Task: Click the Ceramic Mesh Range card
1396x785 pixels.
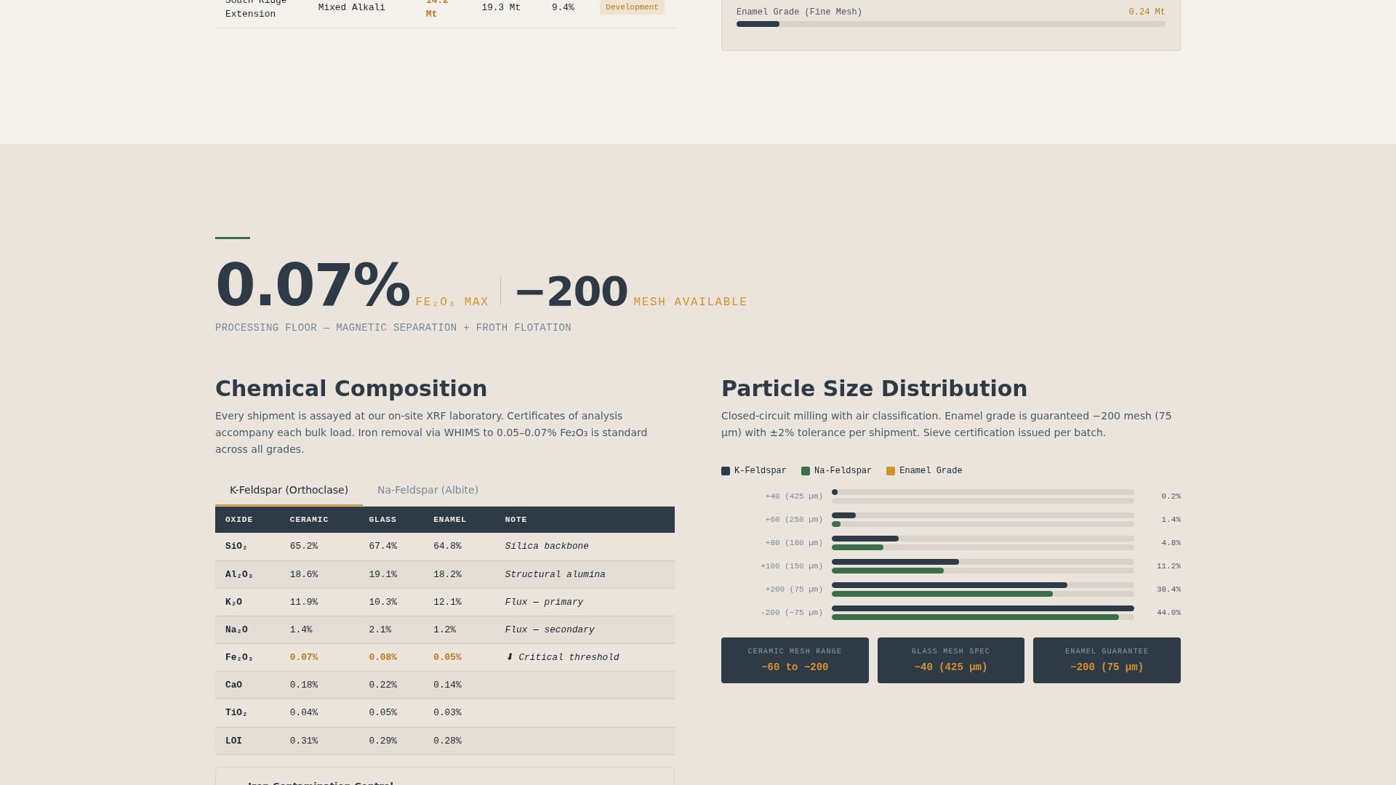Action: tap(794, 660)
